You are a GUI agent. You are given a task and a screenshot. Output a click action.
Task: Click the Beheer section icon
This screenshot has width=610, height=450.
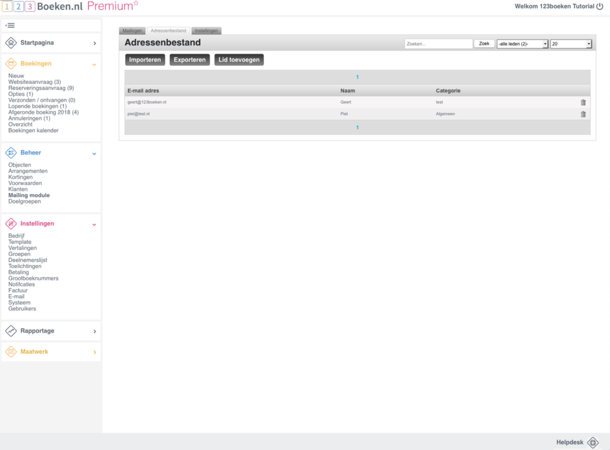coord(11,153)
